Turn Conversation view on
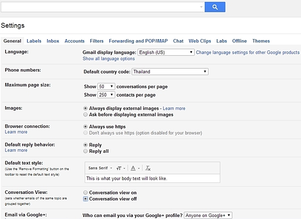Screen dimensions: 301x219 (x=85, y=192)
